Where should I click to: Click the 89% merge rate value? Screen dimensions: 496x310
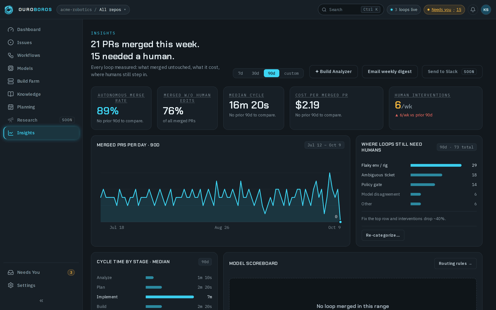pos(108,111)
